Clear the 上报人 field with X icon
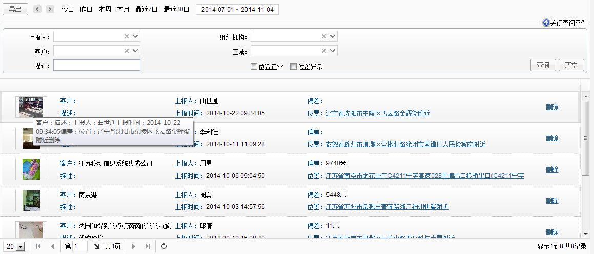Screen dimensions: 594x254 127,36
